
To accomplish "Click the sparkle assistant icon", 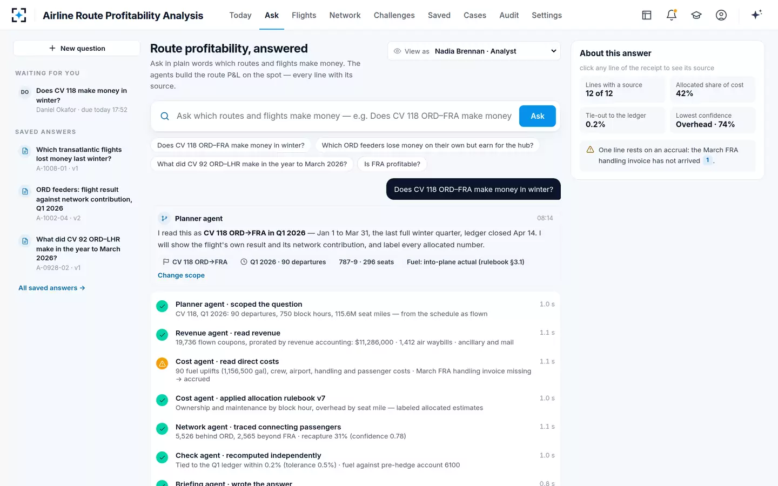I will (756, 15).
